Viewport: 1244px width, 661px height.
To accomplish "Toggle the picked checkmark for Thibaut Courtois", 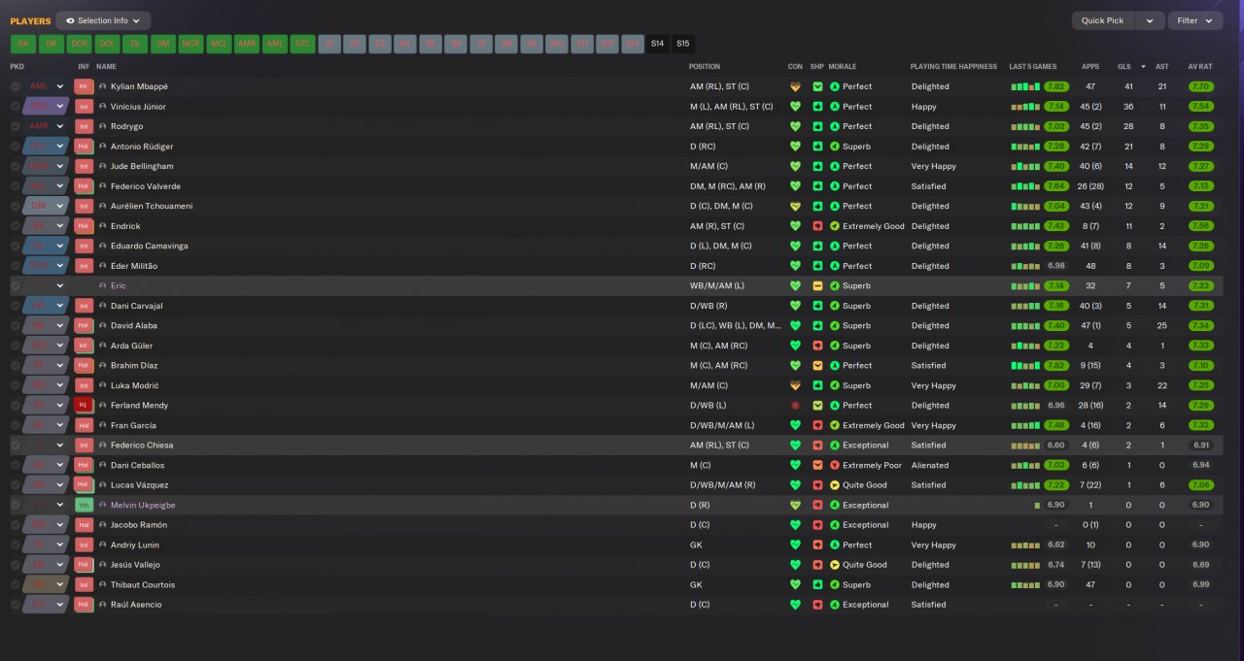I will tap(15, 584).
